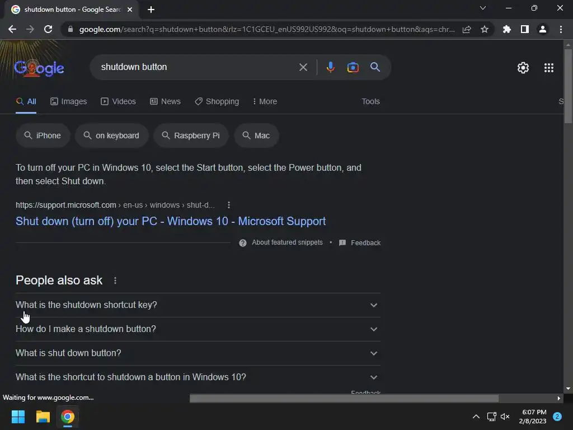
Task: Switch to Videos tab
Action: pyautogui.click(x=119, y=102)
